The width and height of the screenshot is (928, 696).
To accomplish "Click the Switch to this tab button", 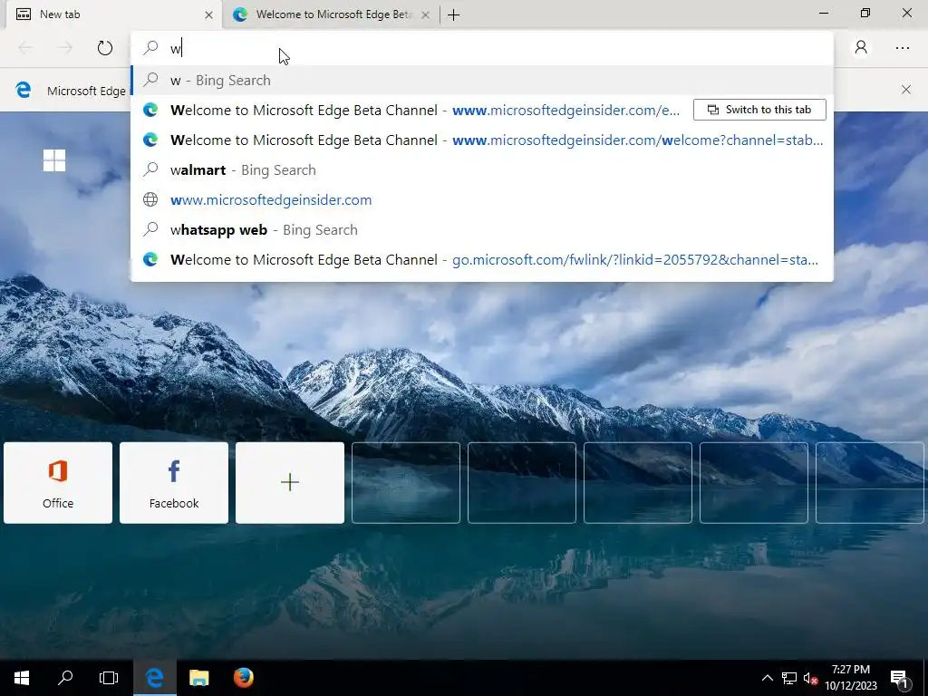I will pyautogui.click(x=760, y=110).
